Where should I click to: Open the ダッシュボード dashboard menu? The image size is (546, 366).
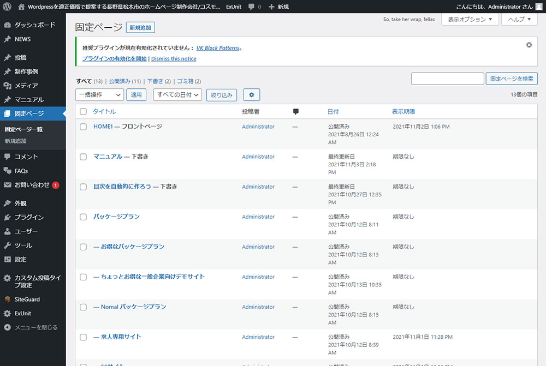[x=34, y=25]
